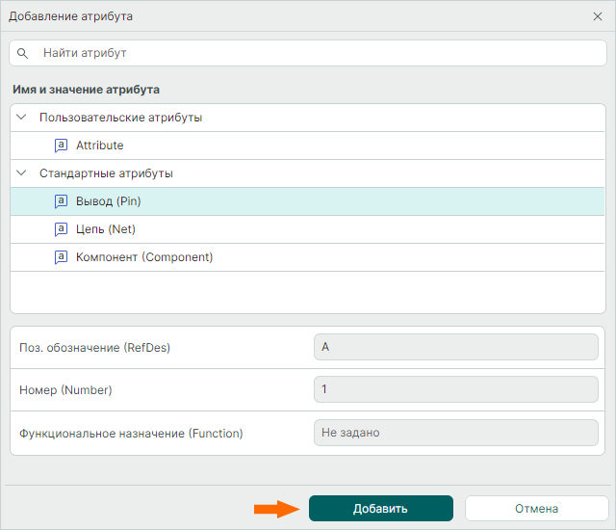The height and width of the screenshot is (530, 616).
Task: Click the Цепь (Net) attribute icon
Action: 61,229
